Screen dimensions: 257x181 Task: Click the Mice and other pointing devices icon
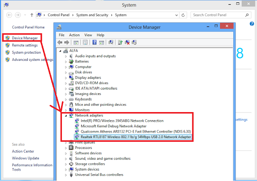coord(71,105)
